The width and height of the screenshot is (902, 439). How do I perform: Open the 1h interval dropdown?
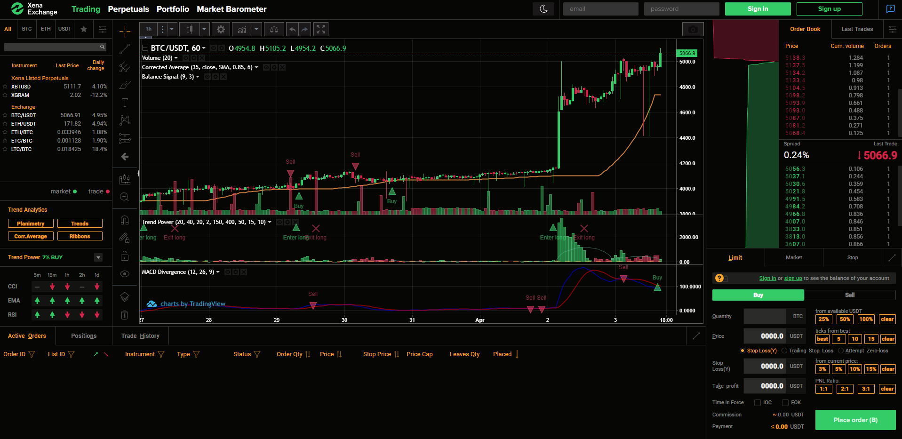pyautogui.click(x=172, y=30)
